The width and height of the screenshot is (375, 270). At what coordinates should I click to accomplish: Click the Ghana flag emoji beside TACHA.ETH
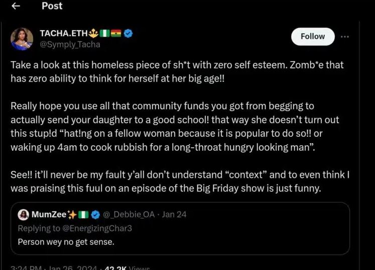point(116,34)
